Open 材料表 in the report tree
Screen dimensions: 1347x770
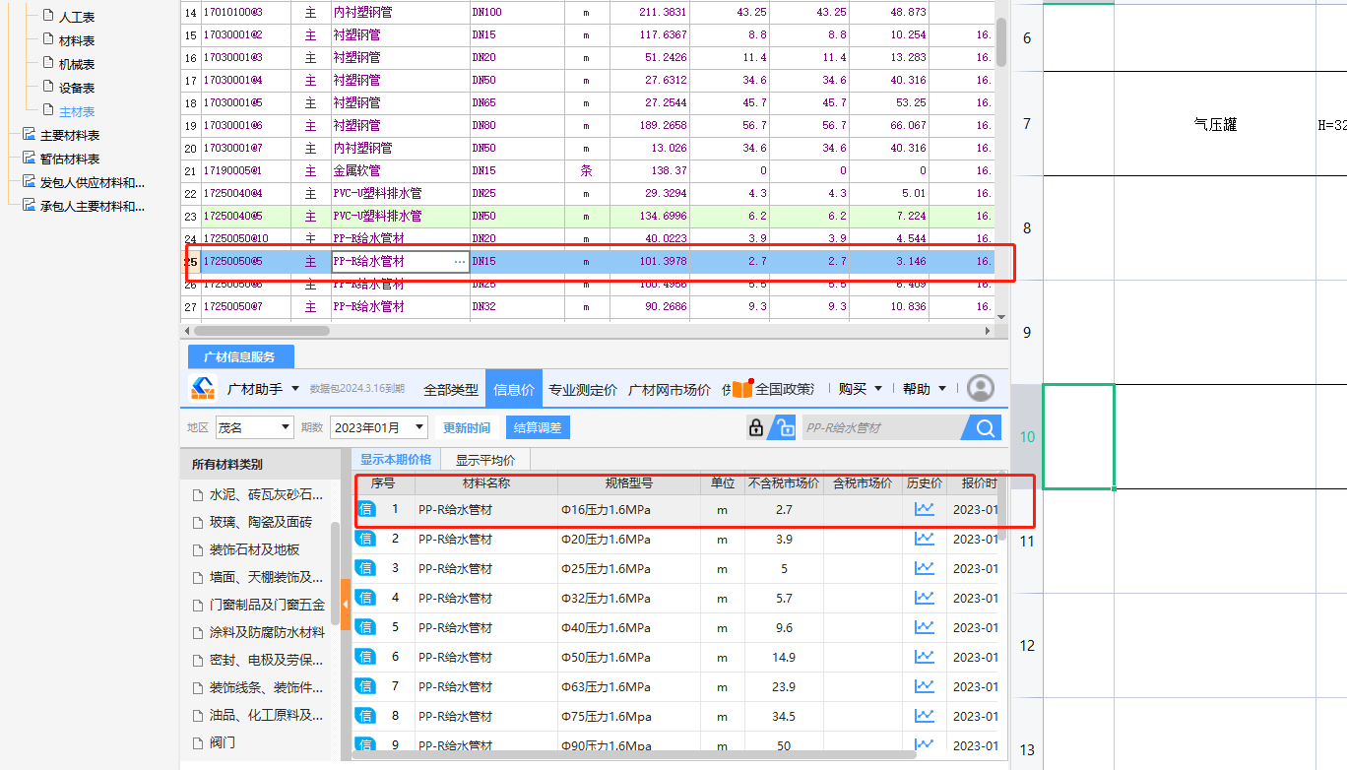click(x=77, y=40)
